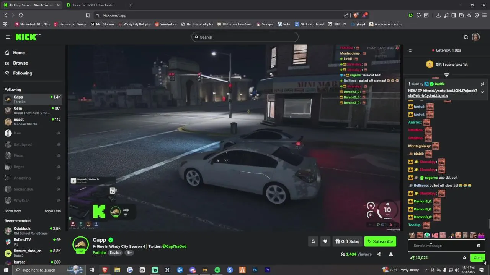Hide the pinned message
Image resolution: width=490 pixels, height=275 pixels.
tap(482, 84)
